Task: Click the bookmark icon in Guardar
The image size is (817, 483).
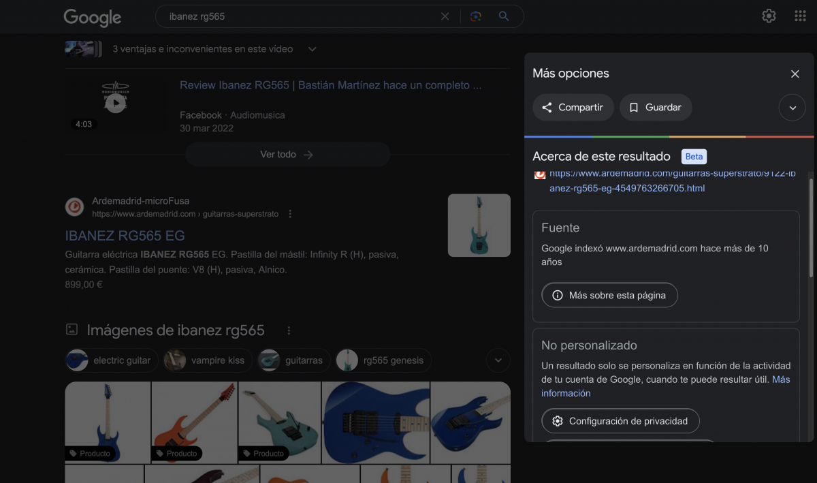Action: coord(634,108)
